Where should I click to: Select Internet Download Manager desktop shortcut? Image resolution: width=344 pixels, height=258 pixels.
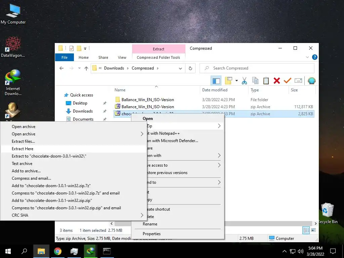point(13,82)
